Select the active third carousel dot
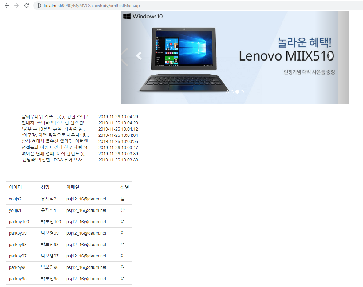The image size is (363, 287). 237,92
